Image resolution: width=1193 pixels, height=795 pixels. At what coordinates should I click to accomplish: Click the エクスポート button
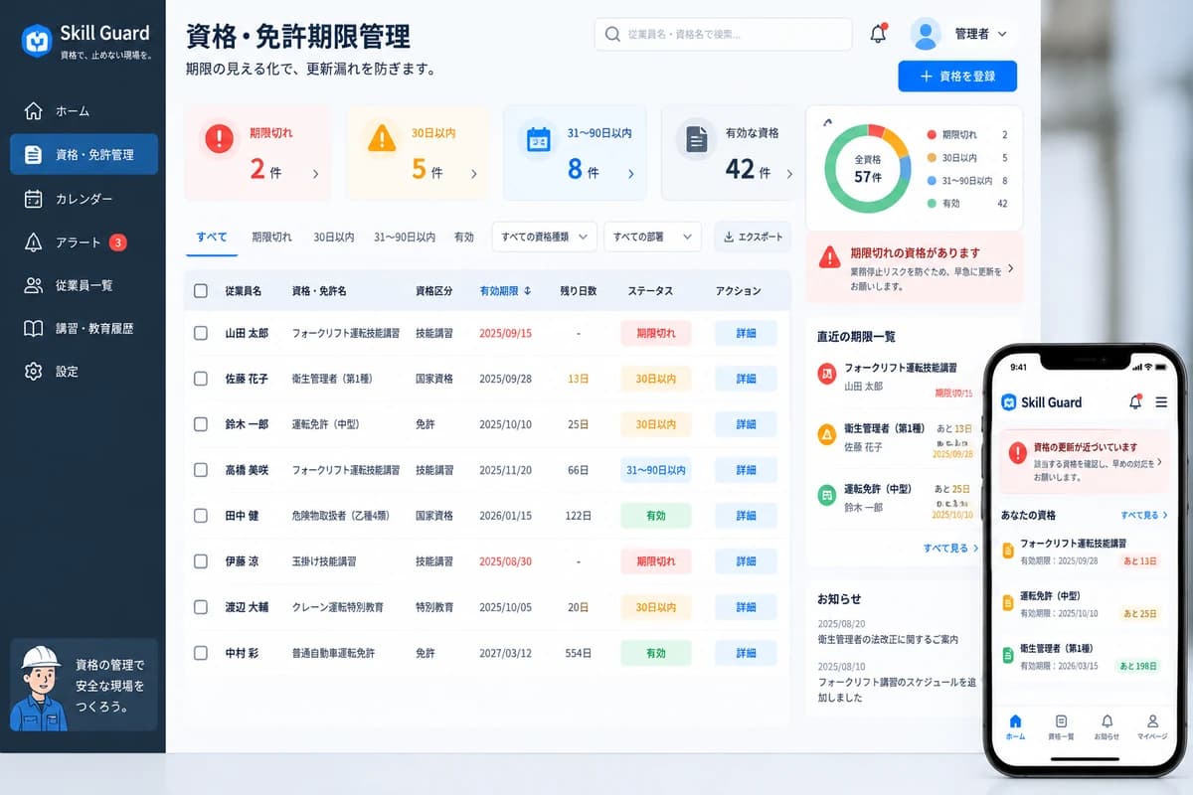tap(753, 237)
